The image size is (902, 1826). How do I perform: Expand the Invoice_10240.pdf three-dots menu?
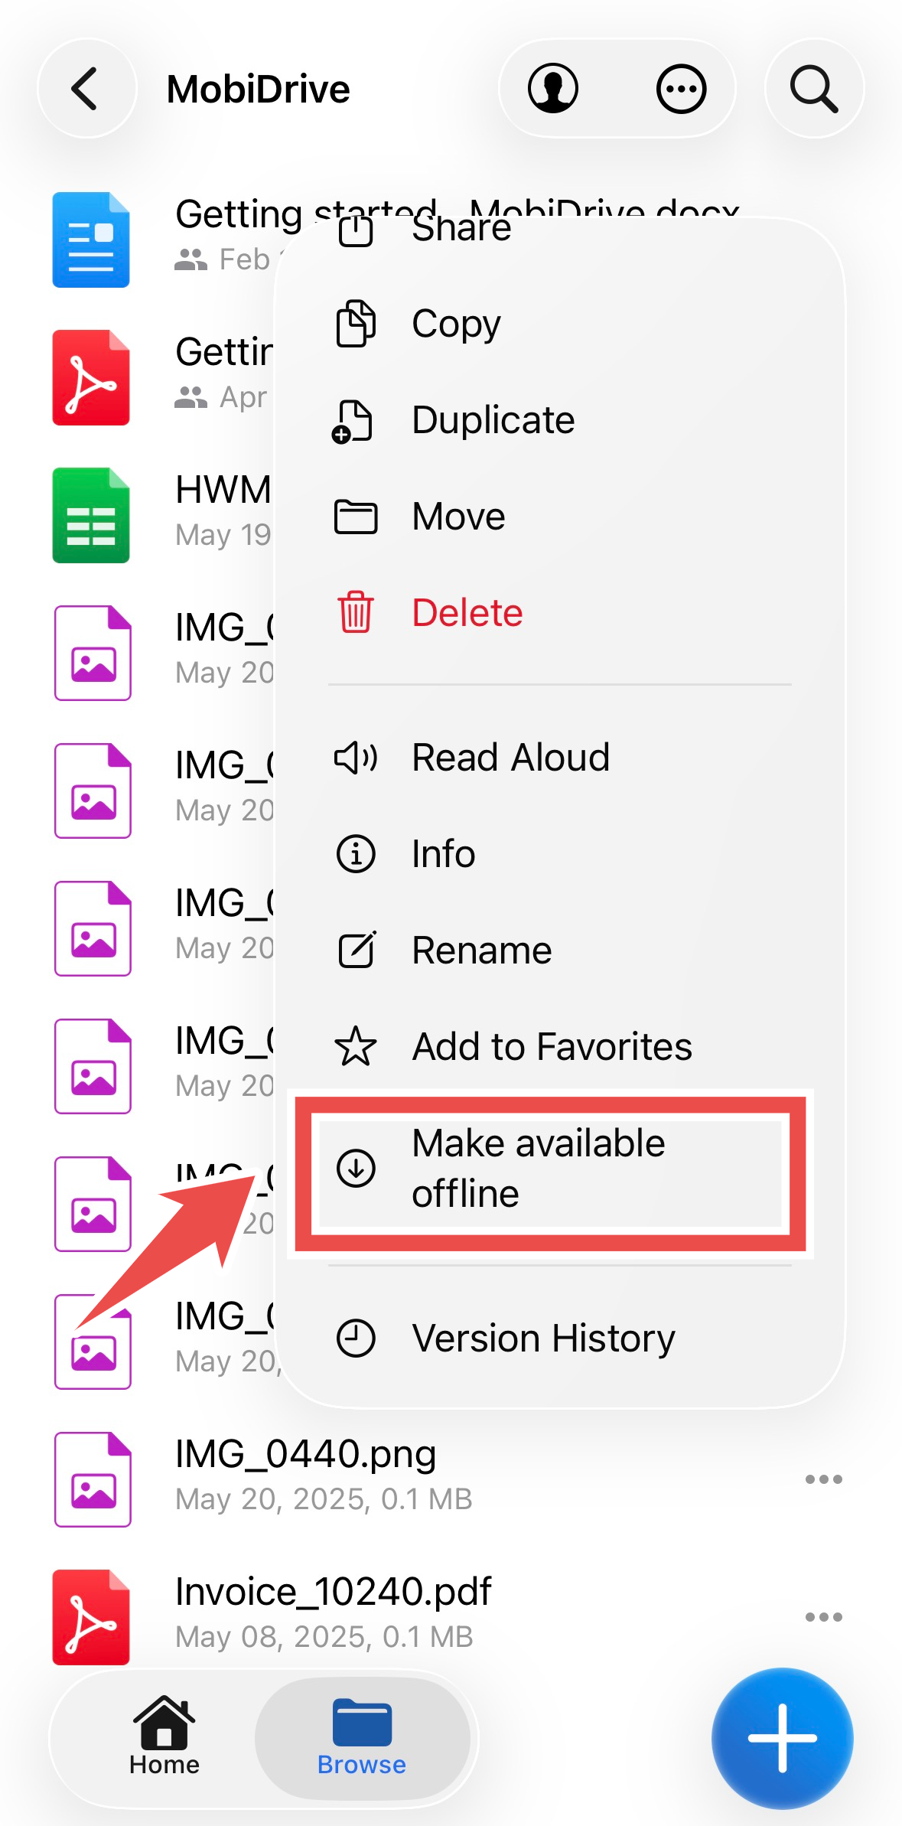click(824, 1617)
